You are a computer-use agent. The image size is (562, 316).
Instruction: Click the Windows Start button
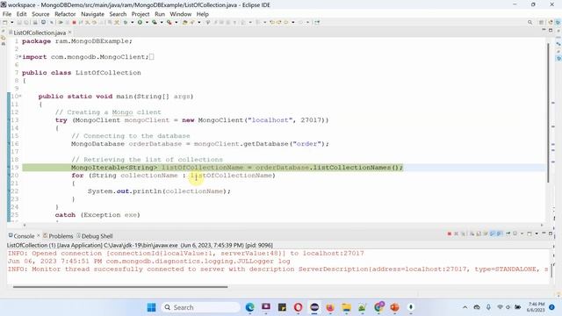152,307
